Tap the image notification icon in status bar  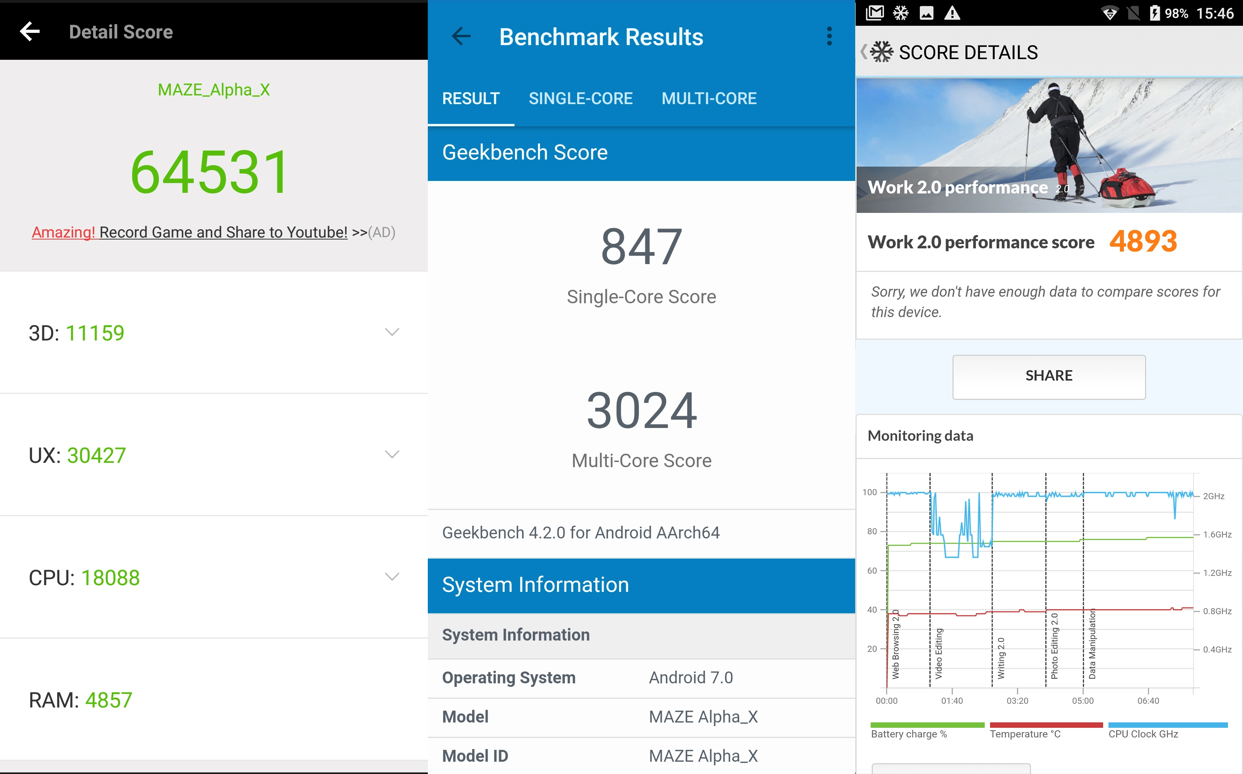point(927,13)
